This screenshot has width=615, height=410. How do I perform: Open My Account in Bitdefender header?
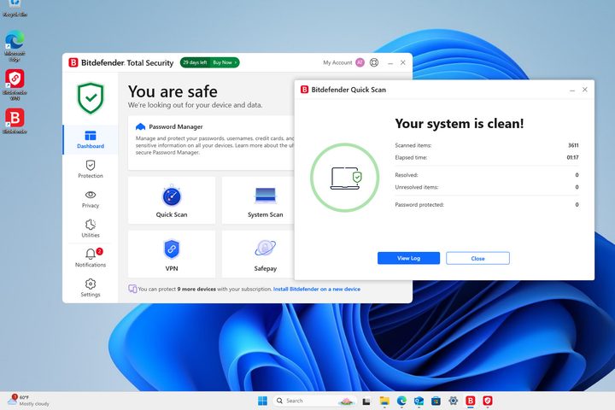pos(337,62)
